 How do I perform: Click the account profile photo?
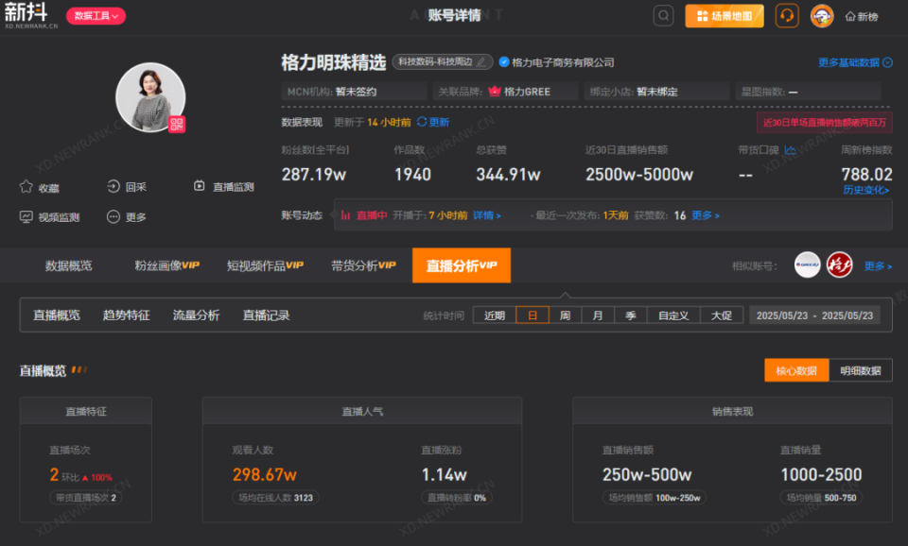point(150,97)
